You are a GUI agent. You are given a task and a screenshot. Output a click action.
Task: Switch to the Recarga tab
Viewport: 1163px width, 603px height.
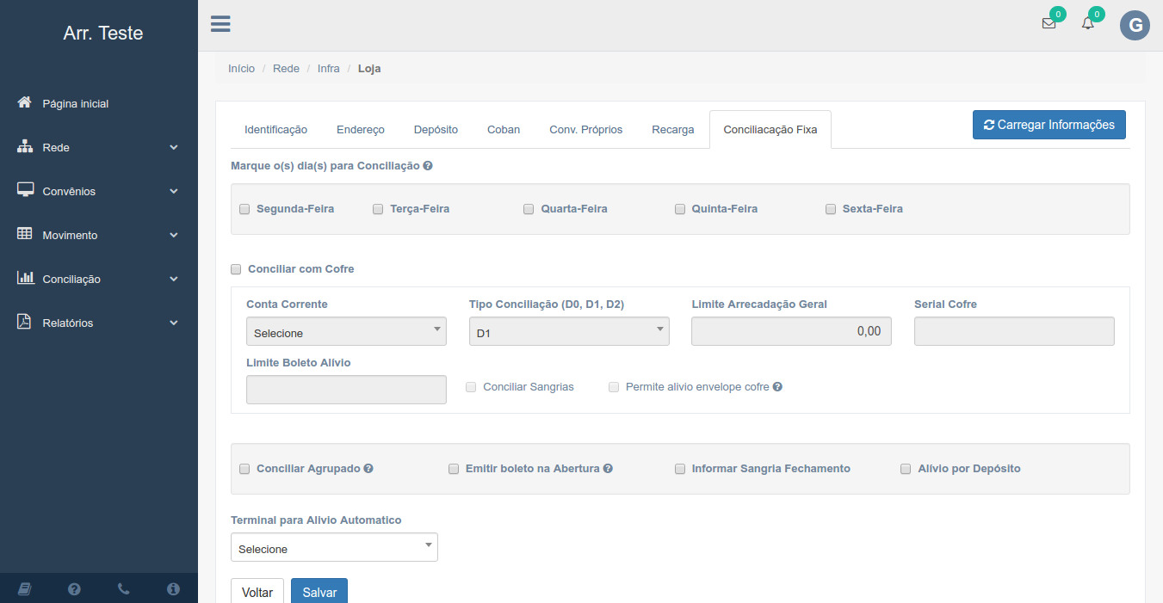(672, 130)
